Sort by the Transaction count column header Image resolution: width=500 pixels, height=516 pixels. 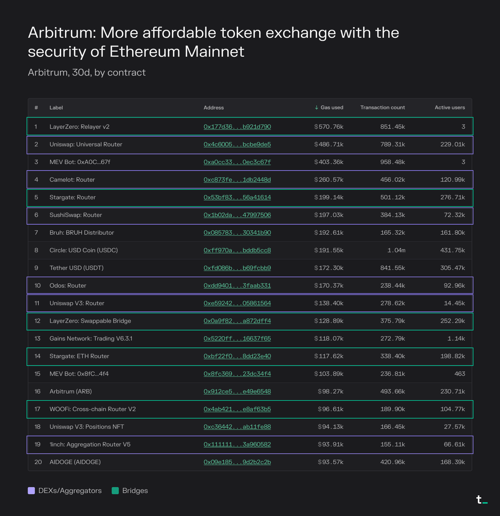382,108
